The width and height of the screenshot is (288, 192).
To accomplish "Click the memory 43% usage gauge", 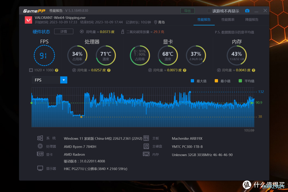I will pos(237,55).
